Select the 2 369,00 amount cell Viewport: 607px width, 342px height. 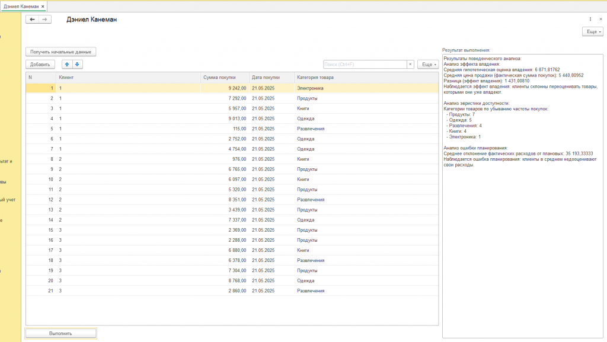[225, 230]
